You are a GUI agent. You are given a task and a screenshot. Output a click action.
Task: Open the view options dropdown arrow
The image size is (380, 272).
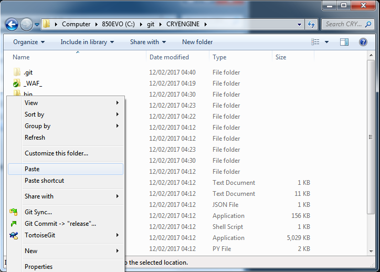pyautogui.click(x=326, y=42)
